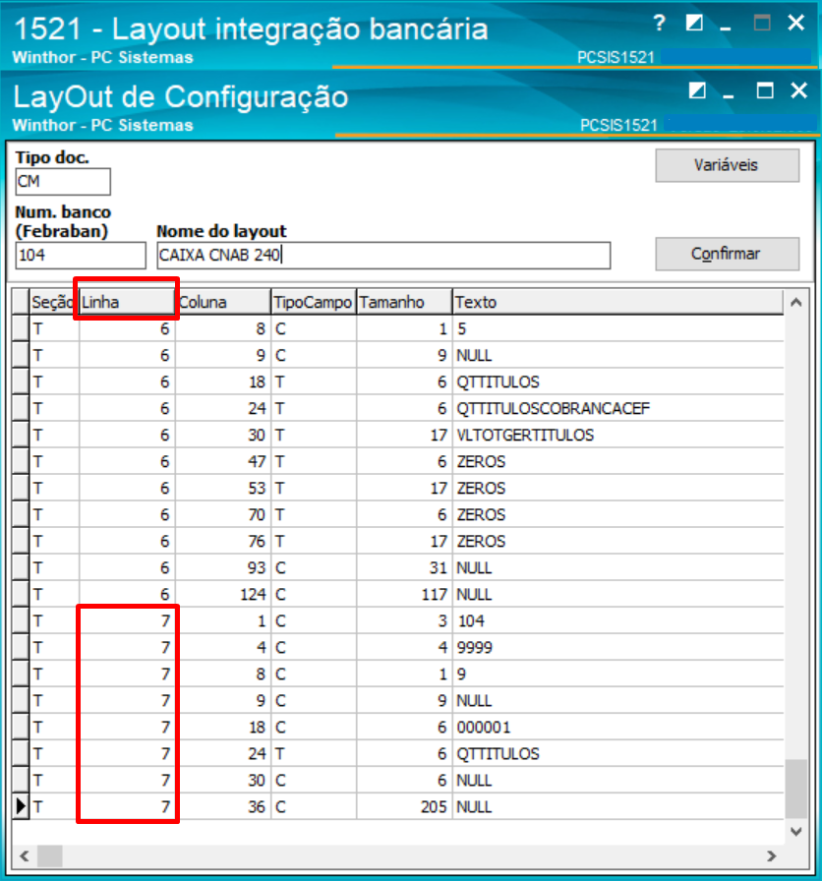The width and height of the screenshot is (822, 881).
Task: Select the row selector of the first grid row
Action: 21,328
